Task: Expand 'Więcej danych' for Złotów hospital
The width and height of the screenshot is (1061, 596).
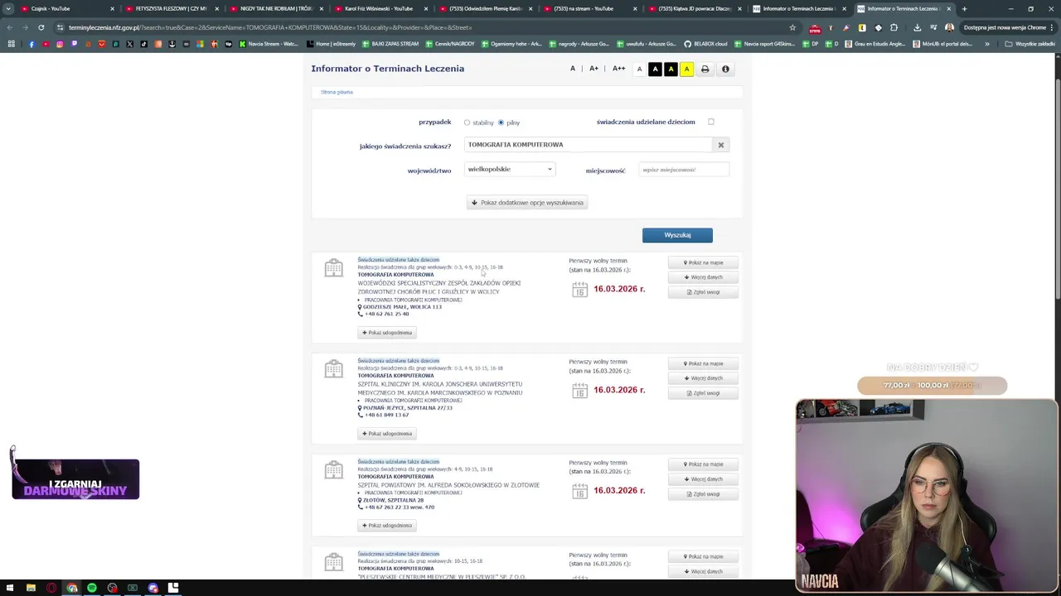Action: [x=703, y=479]
